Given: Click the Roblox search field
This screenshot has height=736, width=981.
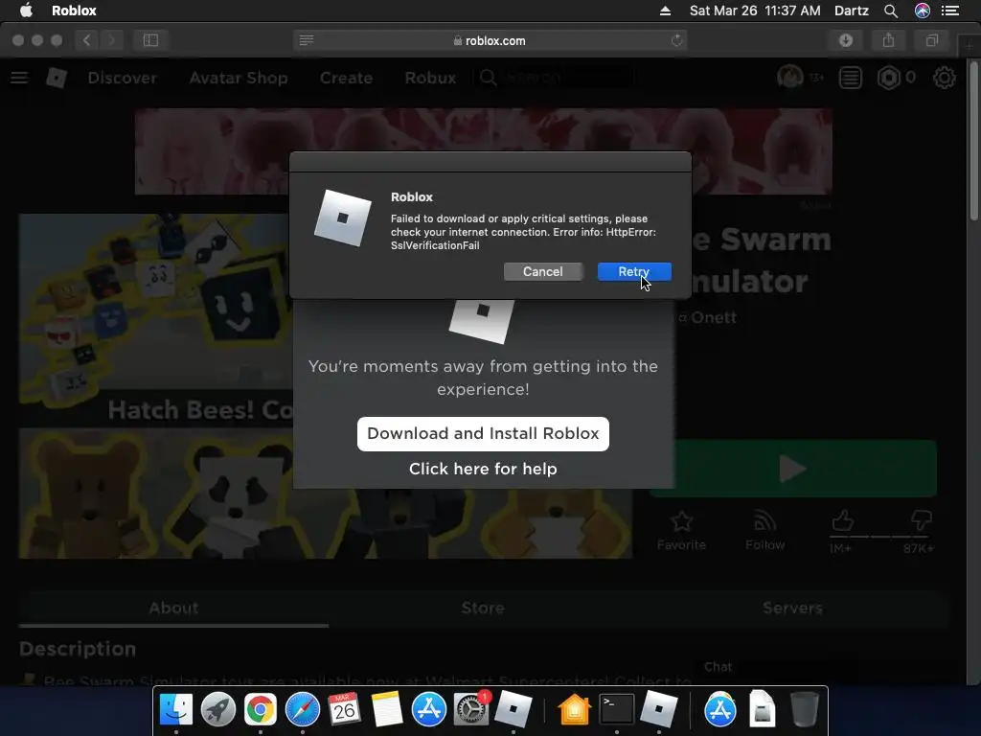Looking at the screenshot, I should pos(554,78).
